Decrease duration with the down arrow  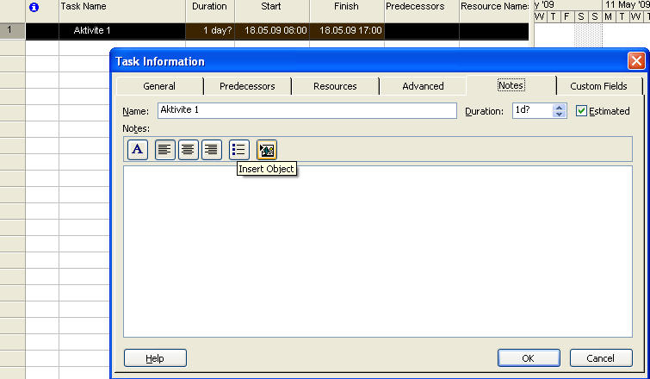click(560, 115)
